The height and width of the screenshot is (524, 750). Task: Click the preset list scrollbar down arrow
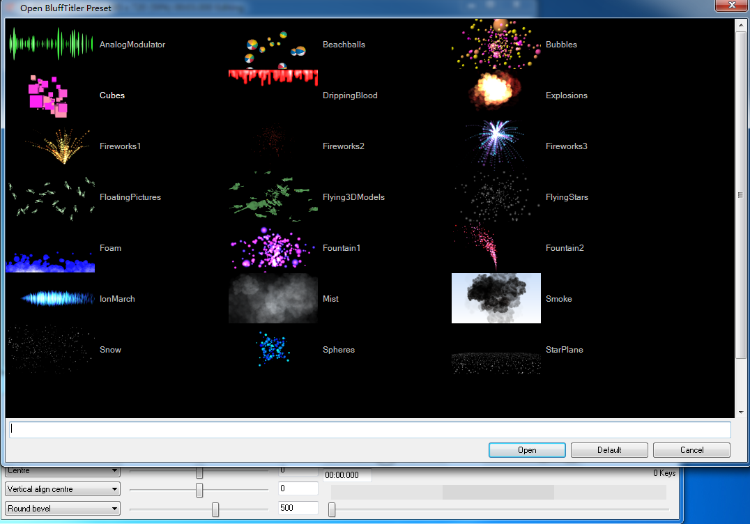click(x=741, y=412)
